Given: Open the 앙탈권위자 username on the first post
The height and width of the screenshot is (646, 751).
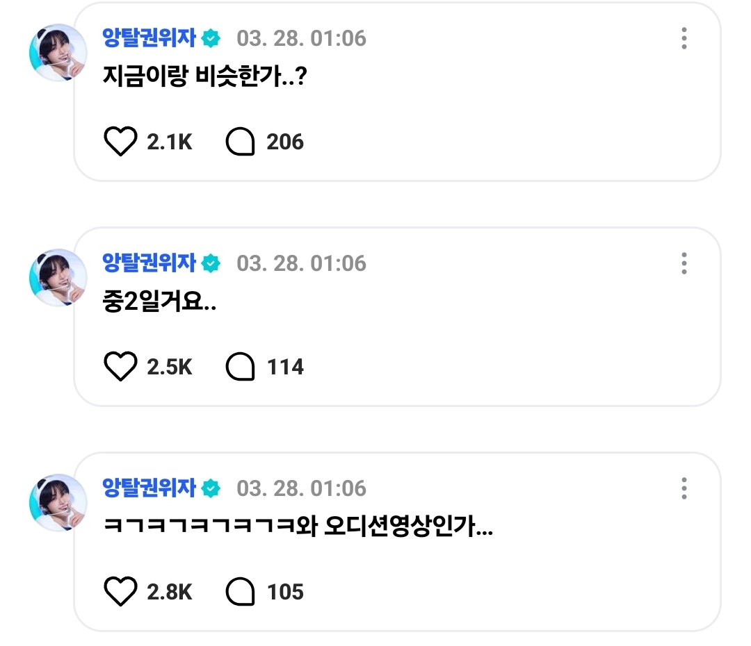Looking at the screenshot, I should tap(149, 38).
